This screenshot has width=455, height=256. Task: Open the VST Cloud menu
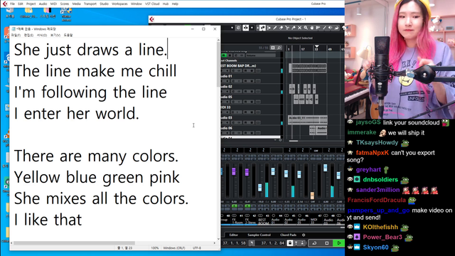point(152,4)
